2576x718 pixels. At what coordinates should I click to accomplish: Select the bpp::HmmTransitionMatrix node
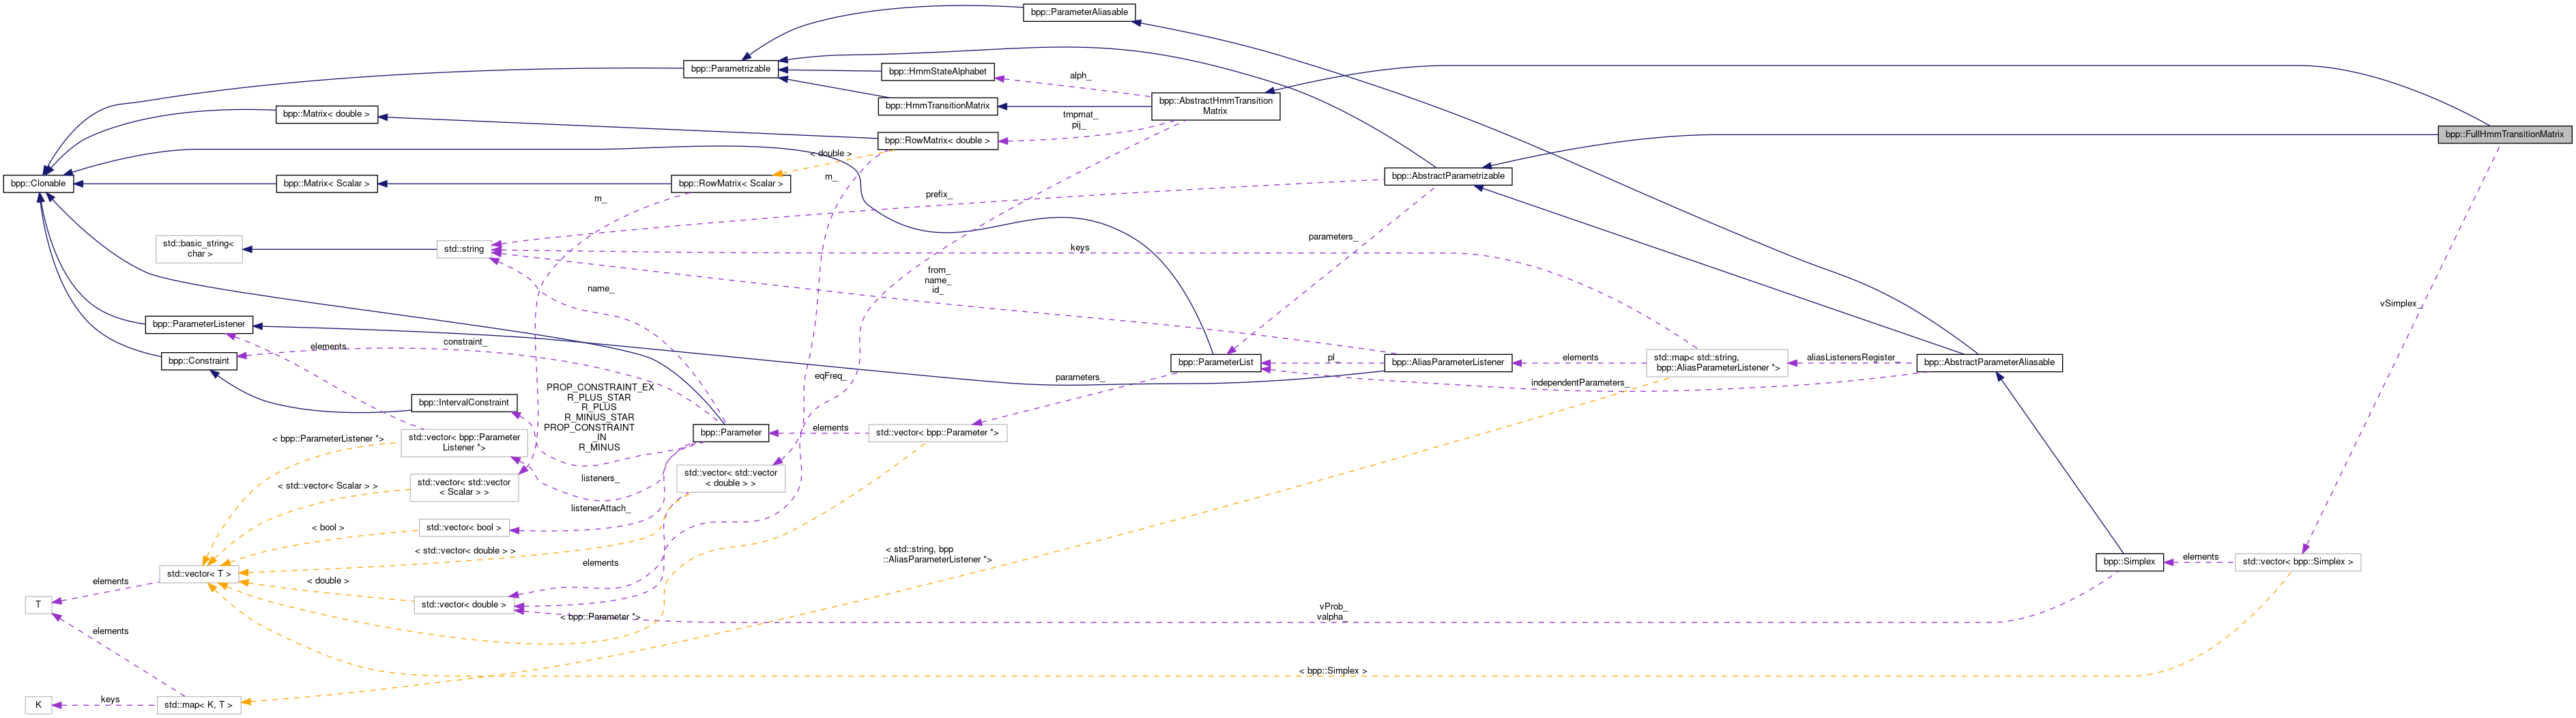pyautogui.click(x=938, y=106)
